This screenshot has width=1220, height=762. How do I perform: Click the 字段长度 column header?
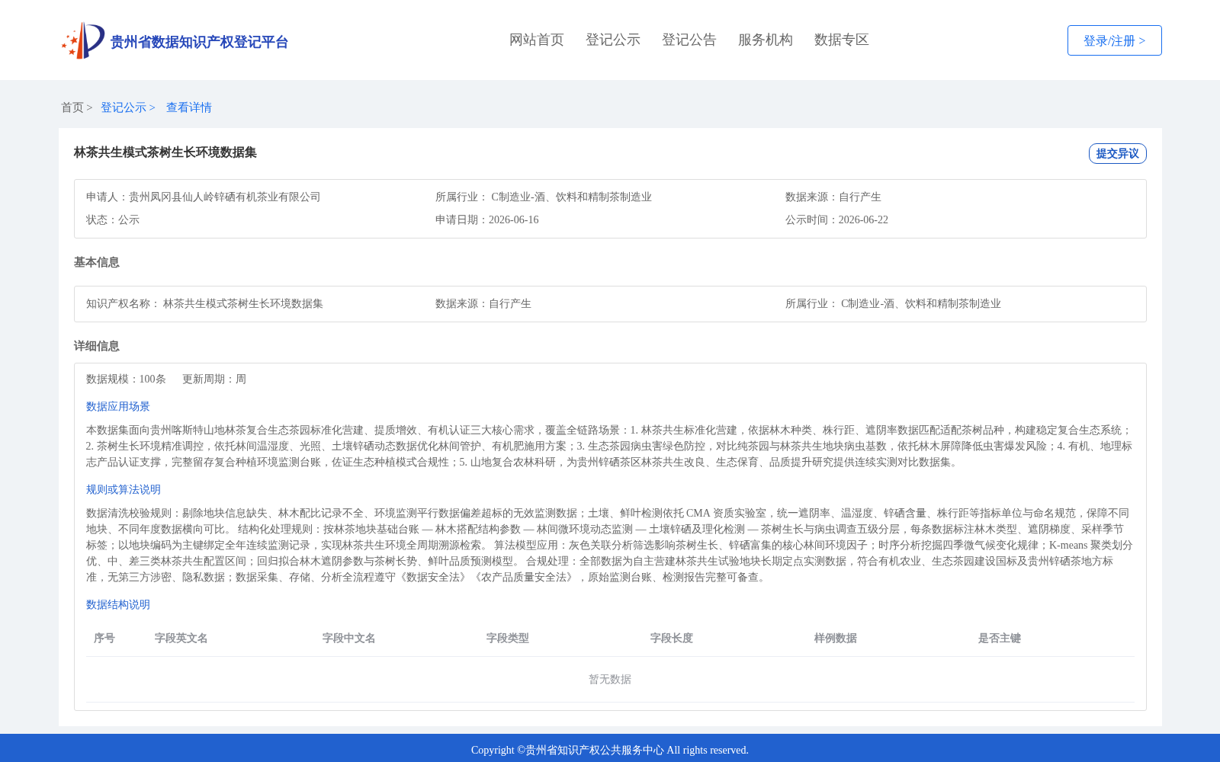[x=672, y=638]
